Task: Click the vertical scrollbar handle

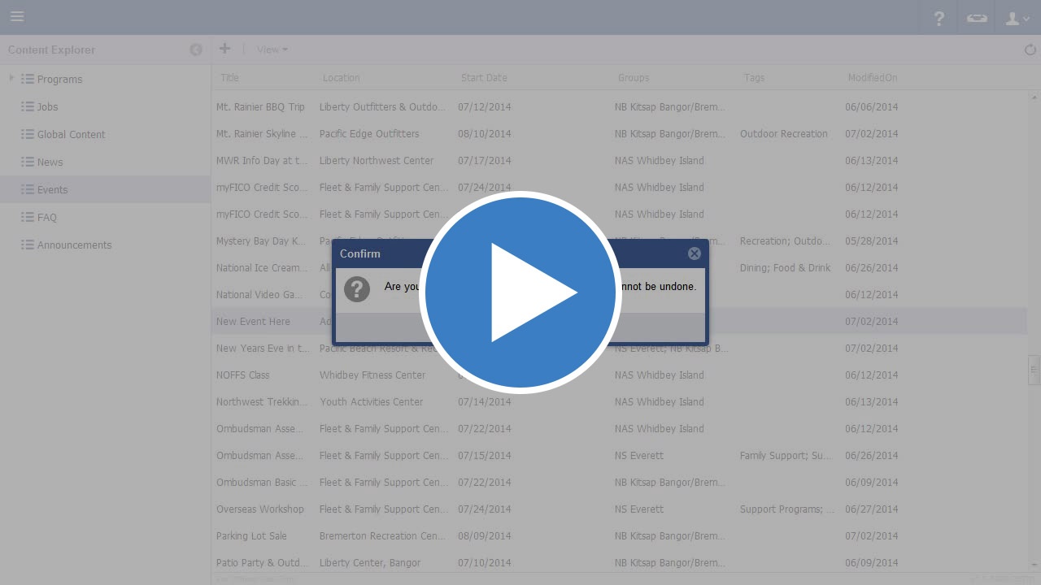Action: 1034,369
